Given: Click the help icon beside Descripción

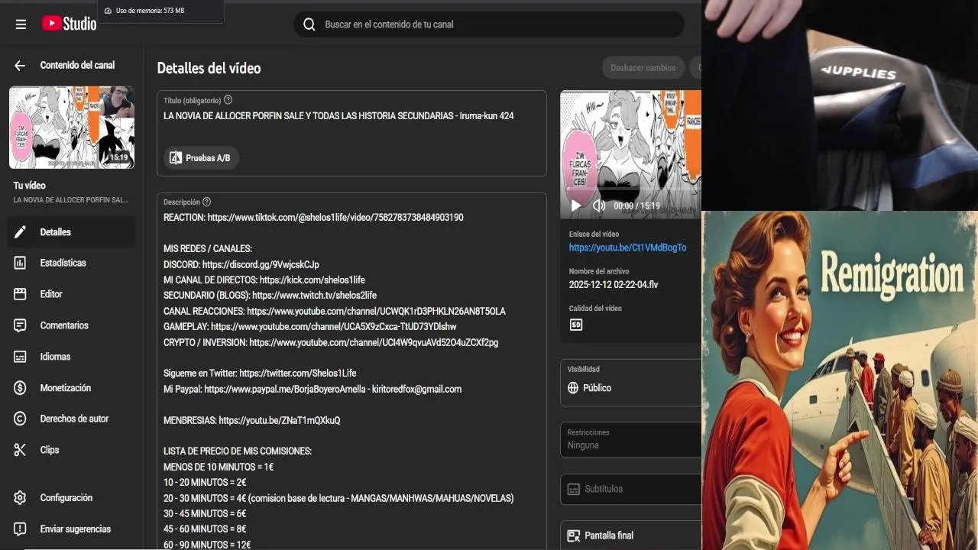Looking at the screenshot, I should pos(206,202).
